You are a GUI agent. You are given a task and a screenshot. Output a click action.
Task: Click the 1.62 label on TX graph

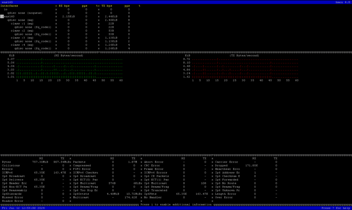coord(187,77)
